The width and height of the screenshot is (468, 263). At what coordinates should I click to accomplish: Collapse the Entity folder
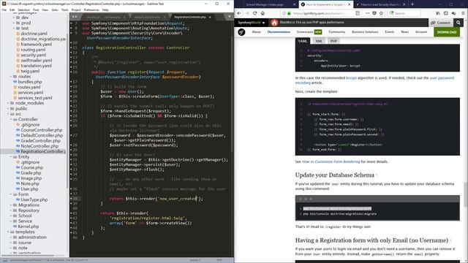pos(11,157)
